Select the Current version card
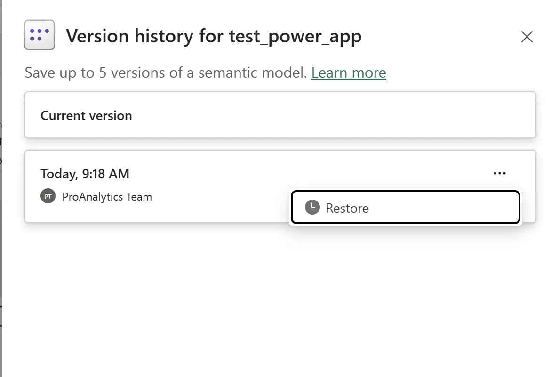Screen dimensions: 559x377 (280, 115)
